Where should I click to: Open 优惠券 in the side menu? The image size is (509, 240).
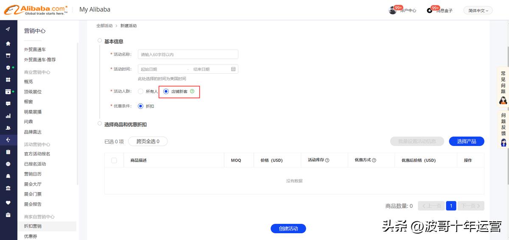pos(31,236)
